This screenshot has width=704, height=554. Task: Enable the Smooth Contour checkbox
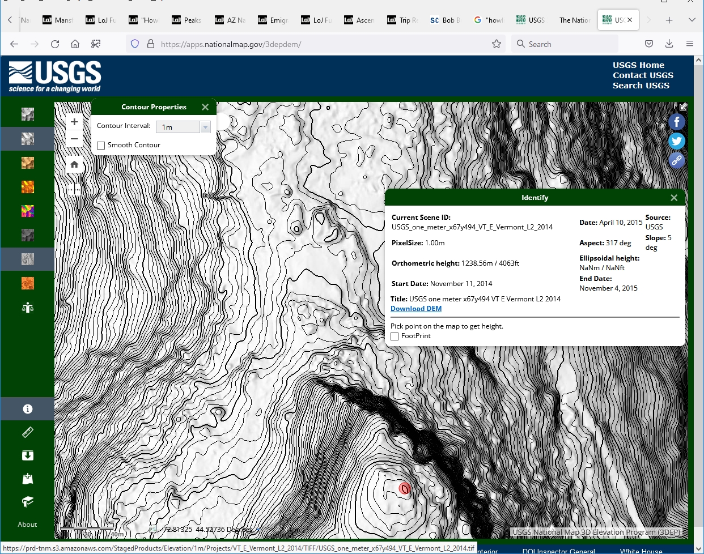click(x=101, y=146)
